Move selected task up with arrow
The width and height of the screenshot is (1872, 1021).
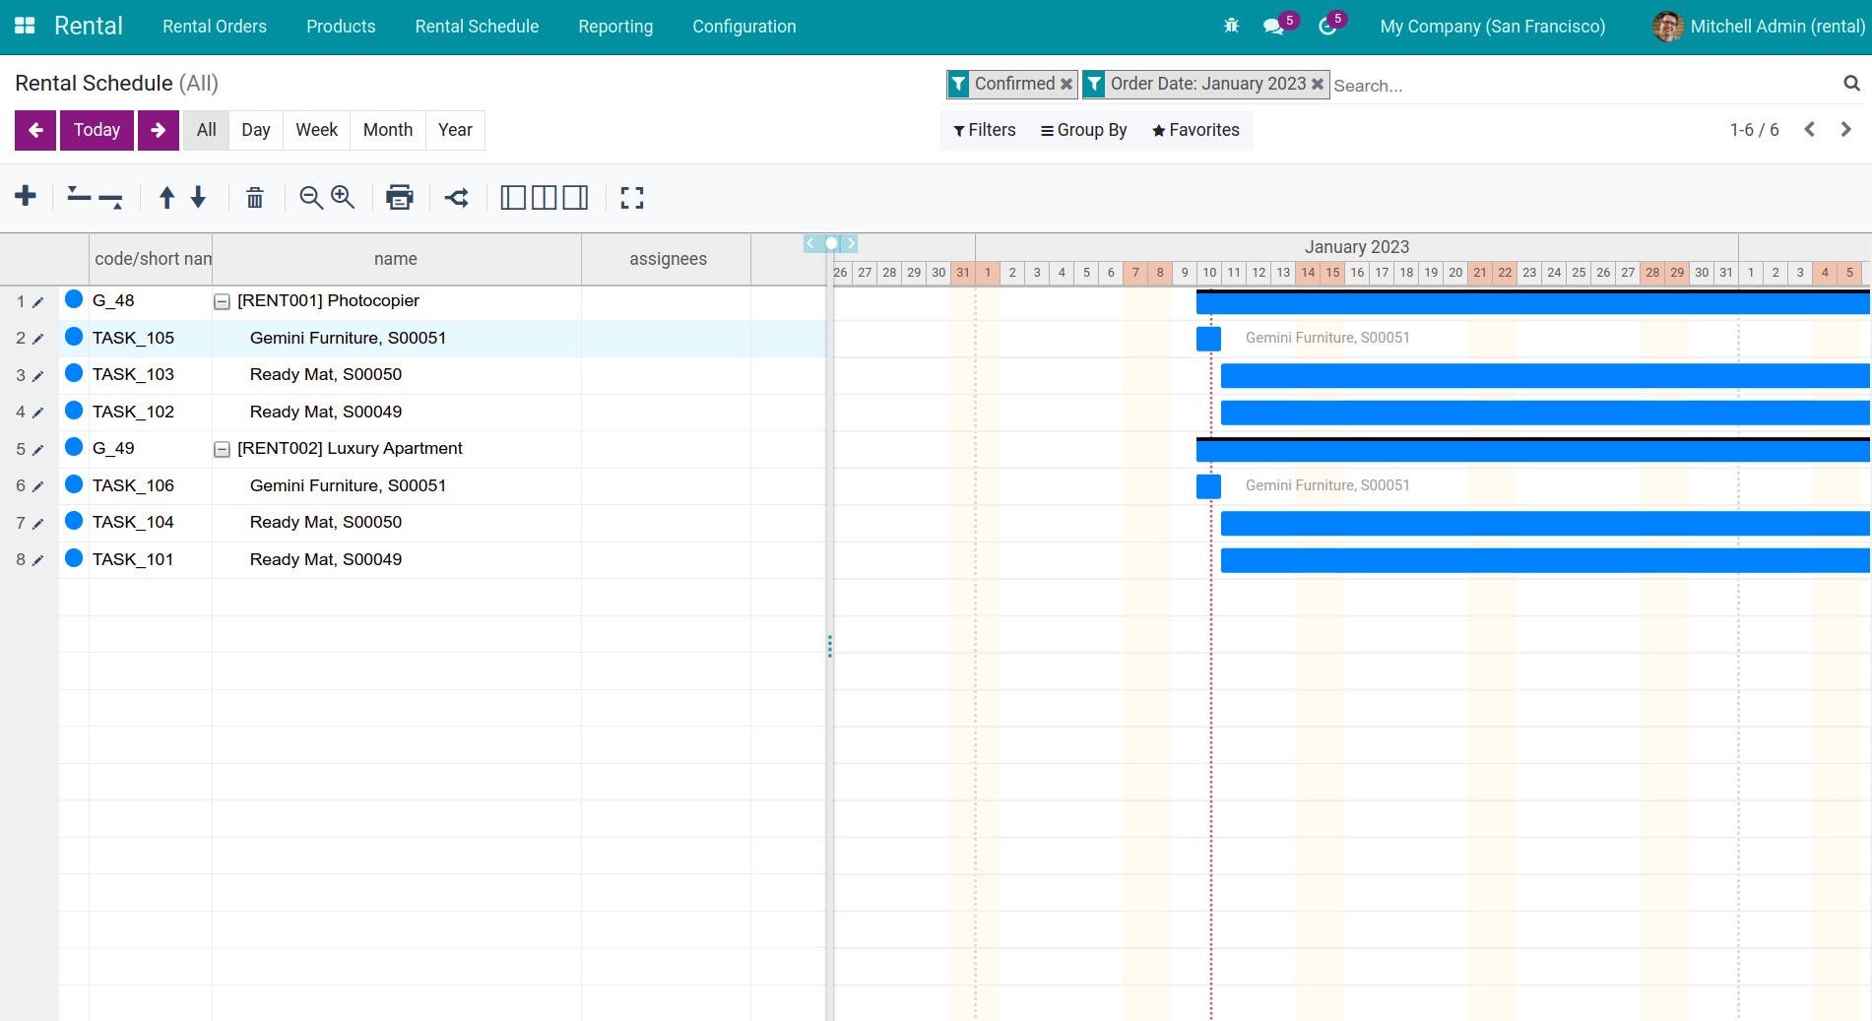click(167, 198)
